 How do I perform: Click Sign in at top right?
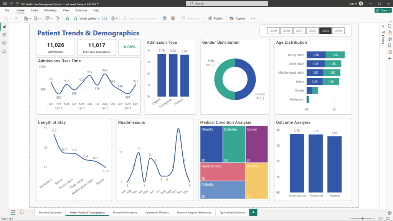tap(353, 3)
